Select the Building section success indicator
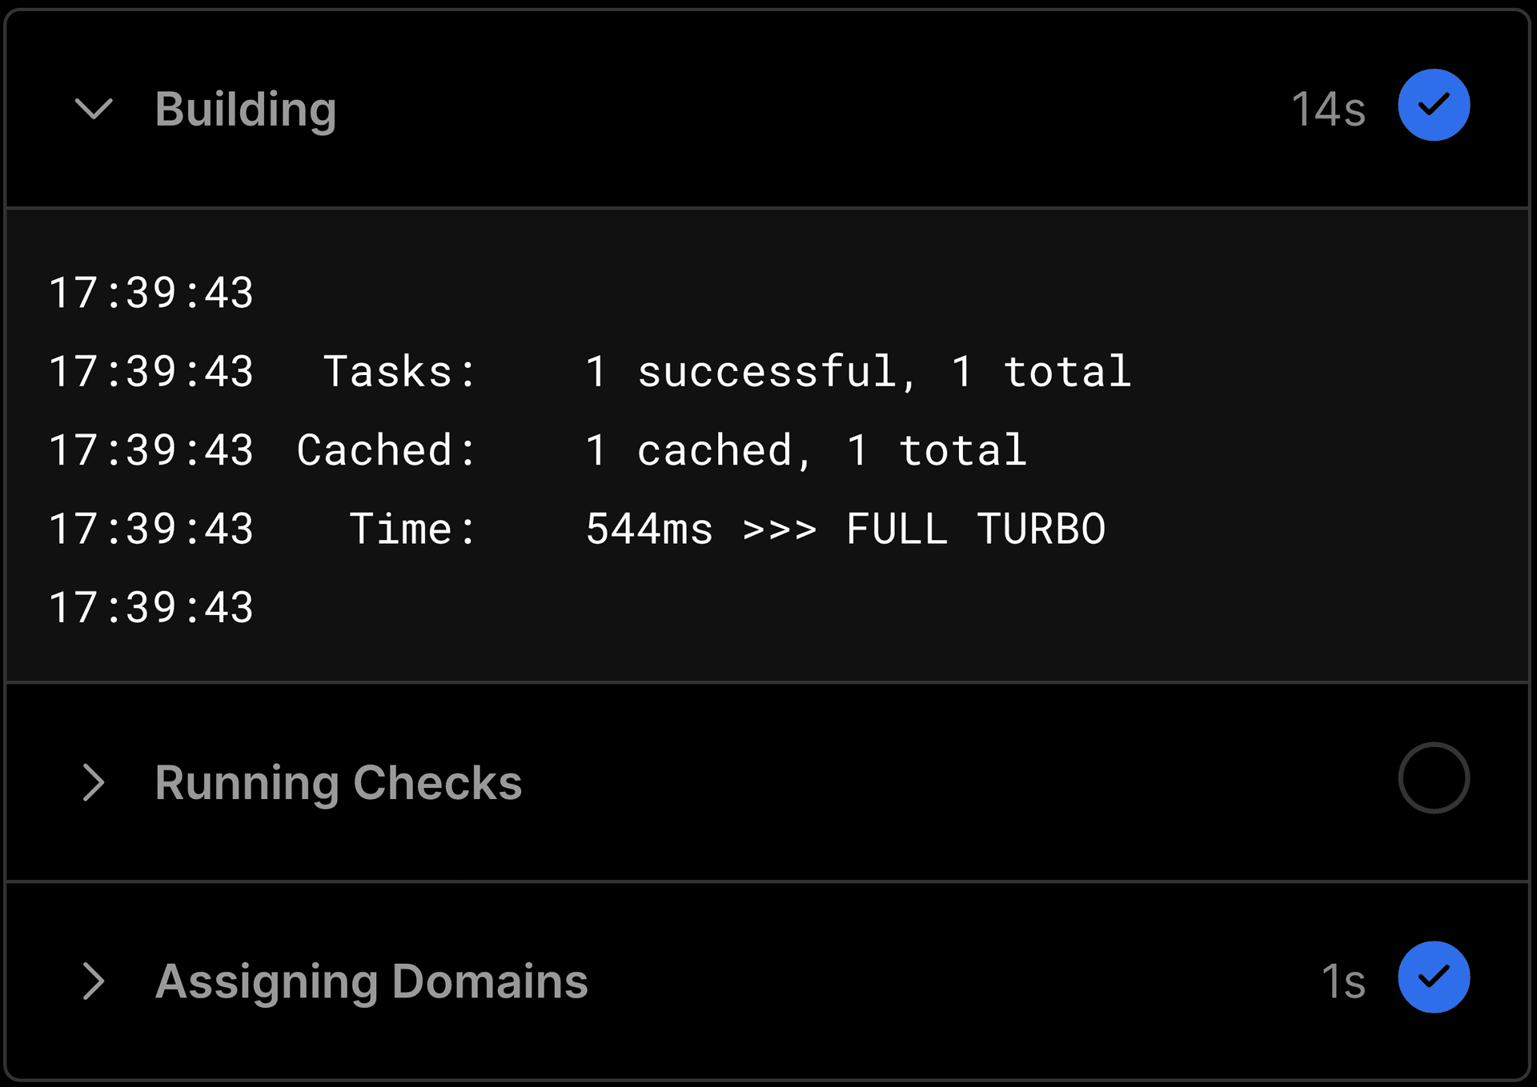The image size is (1537, 1087). [x=1433, y=105]
